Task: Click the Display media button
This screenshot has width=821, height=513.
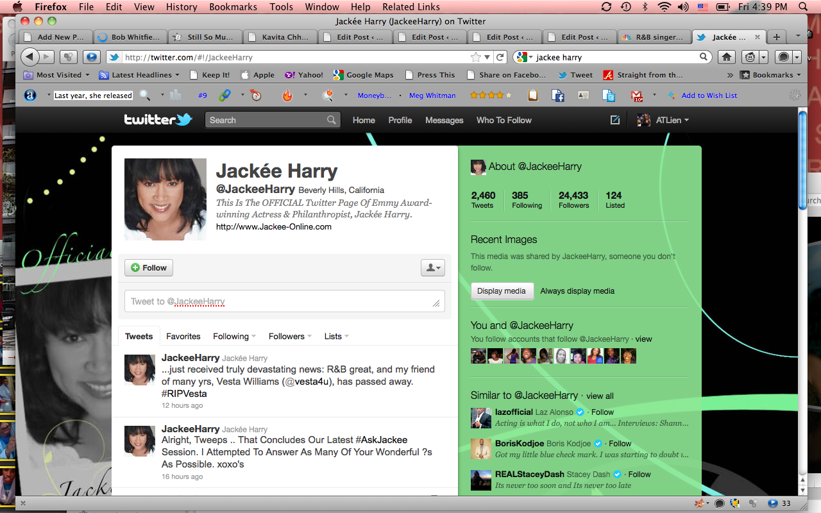Action: (502, 291)
